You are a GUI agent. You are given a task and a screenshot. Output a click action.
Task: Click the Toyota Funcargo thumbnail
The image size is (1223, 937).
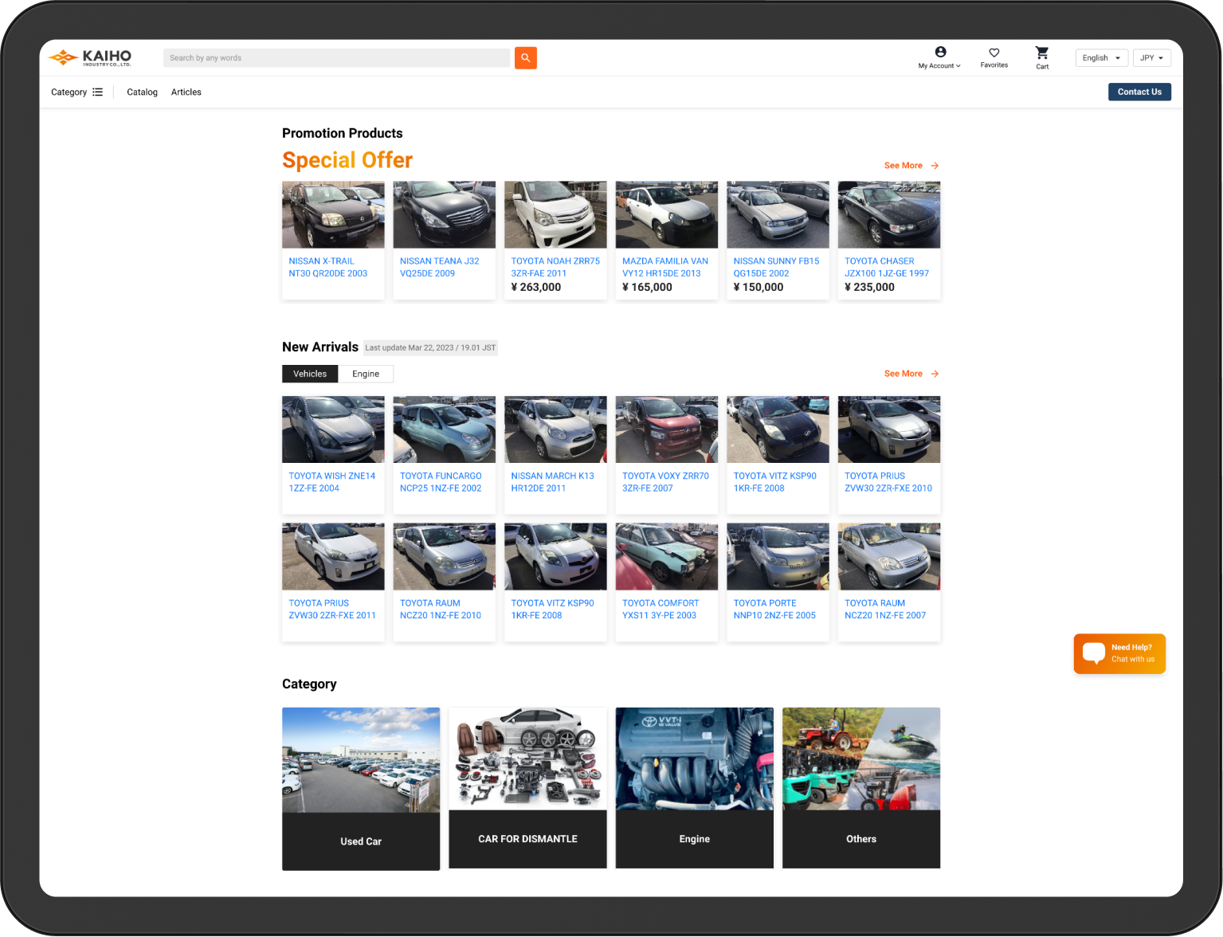445,429
